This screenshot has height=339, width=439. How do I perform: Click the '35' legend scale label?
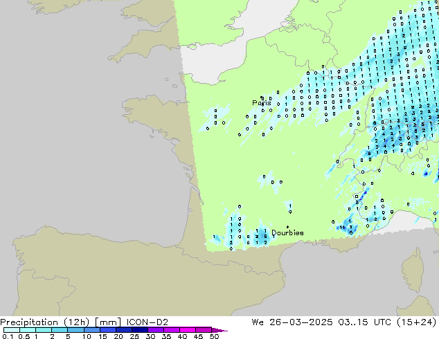(x=166, y=336)
